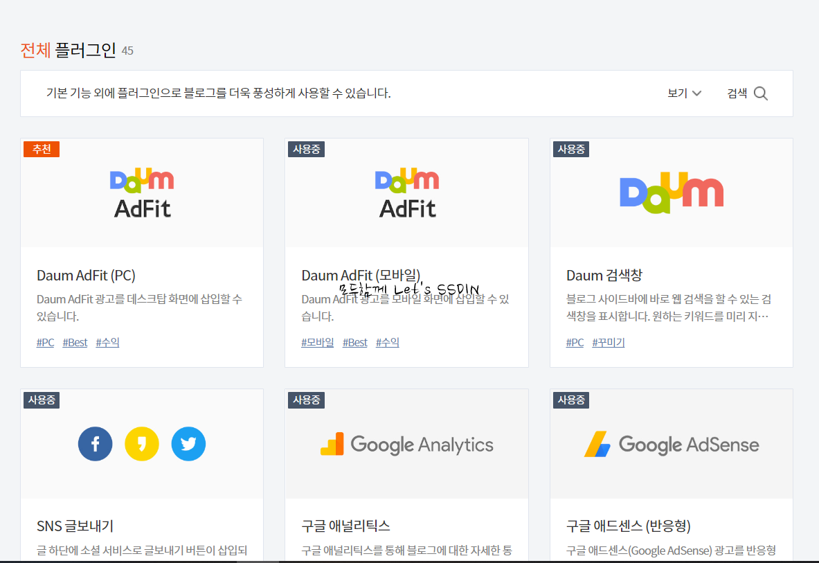
Task: Click 사용중 badge on Google AdSense card
Action: click(571, 400)
